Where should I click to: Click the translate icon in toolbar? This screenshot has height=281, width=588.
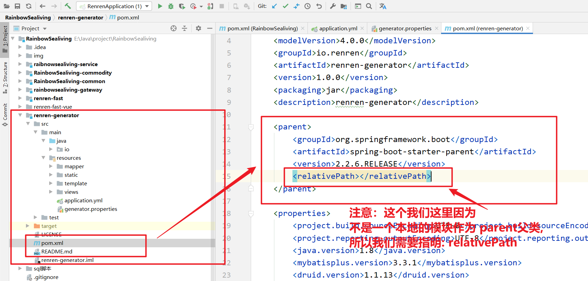click(x=383, y=6)
